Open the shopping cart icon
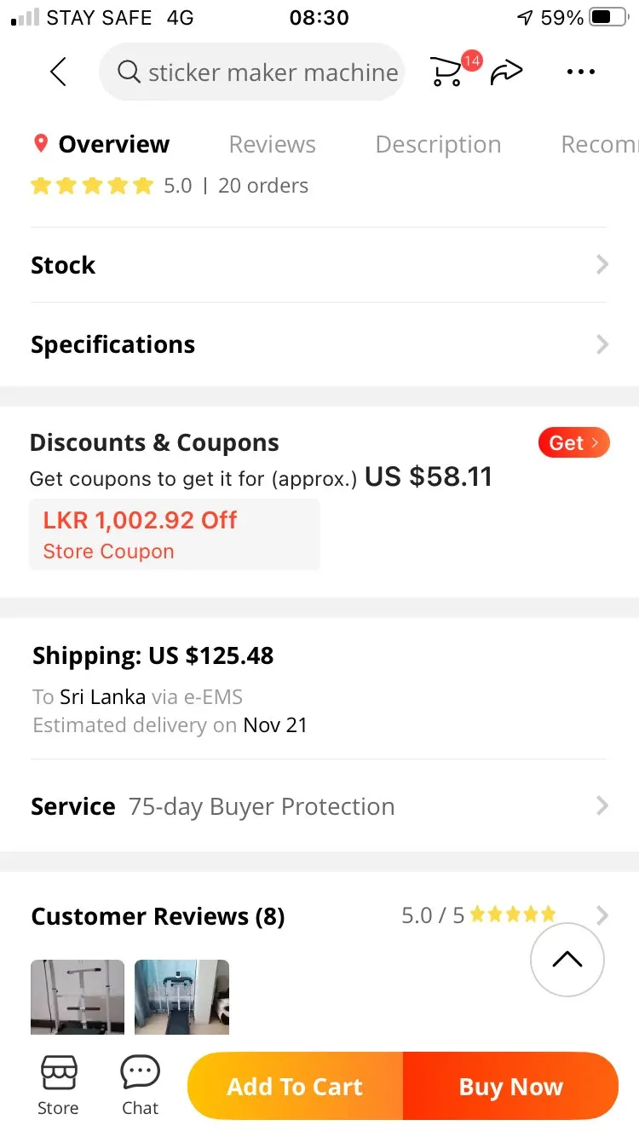This screenshot has height=1137, width=639. click(446, 72)
